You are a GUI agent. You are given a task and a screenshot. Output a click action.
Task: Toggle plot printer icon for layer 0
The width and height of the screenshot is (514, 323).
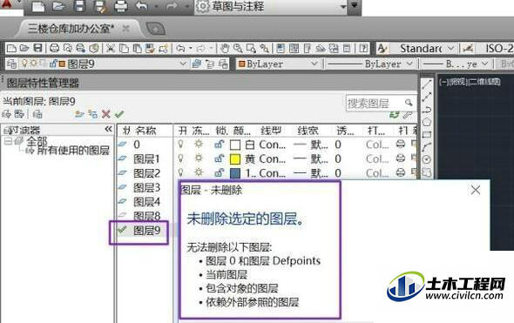pyautogui.click(x=401, y=144)
